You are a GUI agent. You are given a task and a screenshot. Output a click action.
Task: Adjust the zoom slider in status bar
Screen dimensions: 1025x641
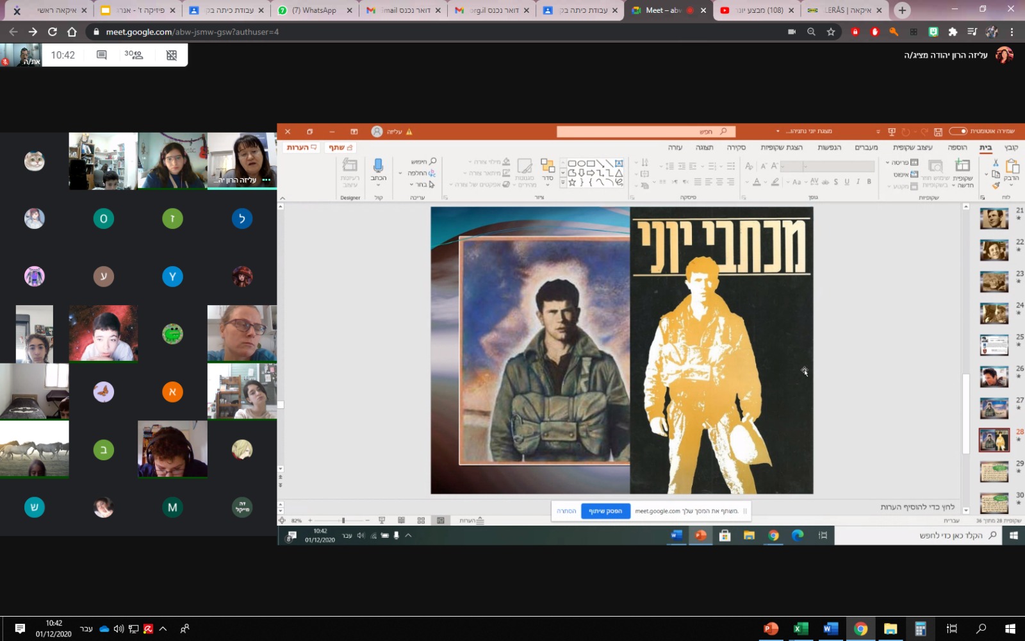pos(343,520)
